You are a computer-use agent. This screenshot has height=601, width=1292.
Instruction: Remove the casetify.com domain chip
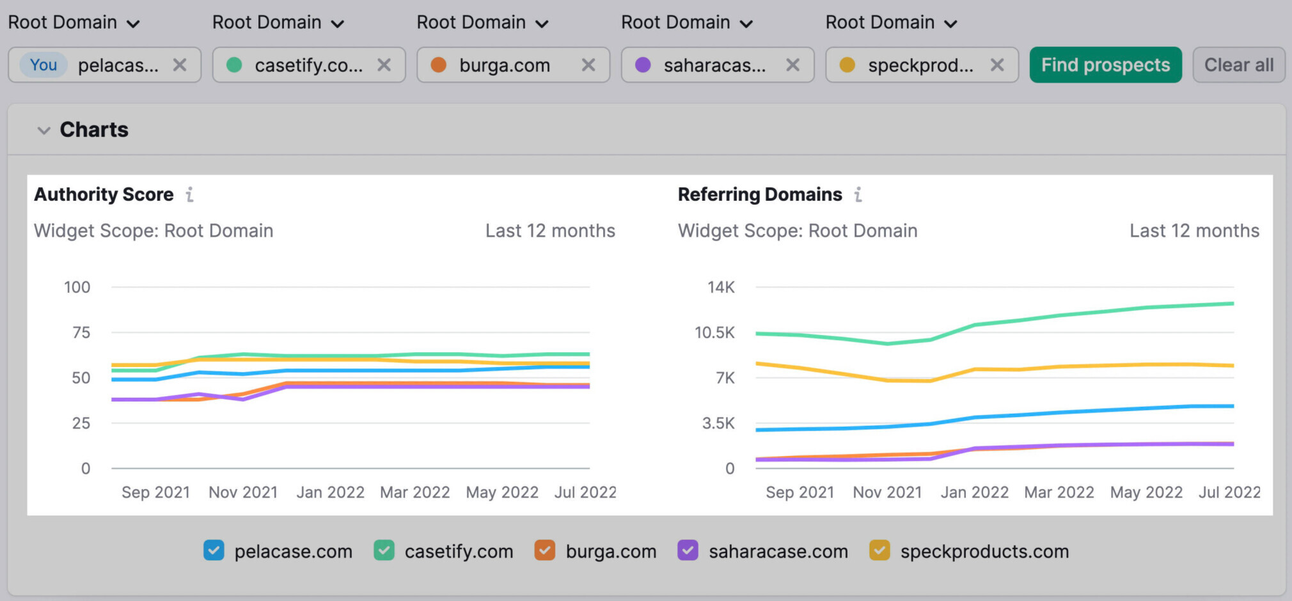click(x=384, y=65)
